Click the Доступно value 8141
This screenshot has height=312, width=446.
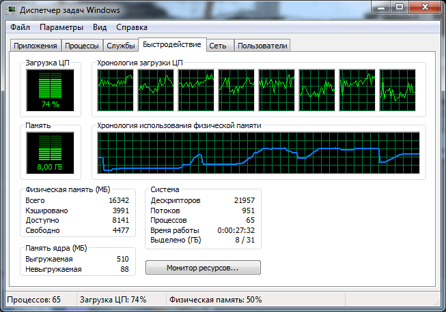point(121,220)
